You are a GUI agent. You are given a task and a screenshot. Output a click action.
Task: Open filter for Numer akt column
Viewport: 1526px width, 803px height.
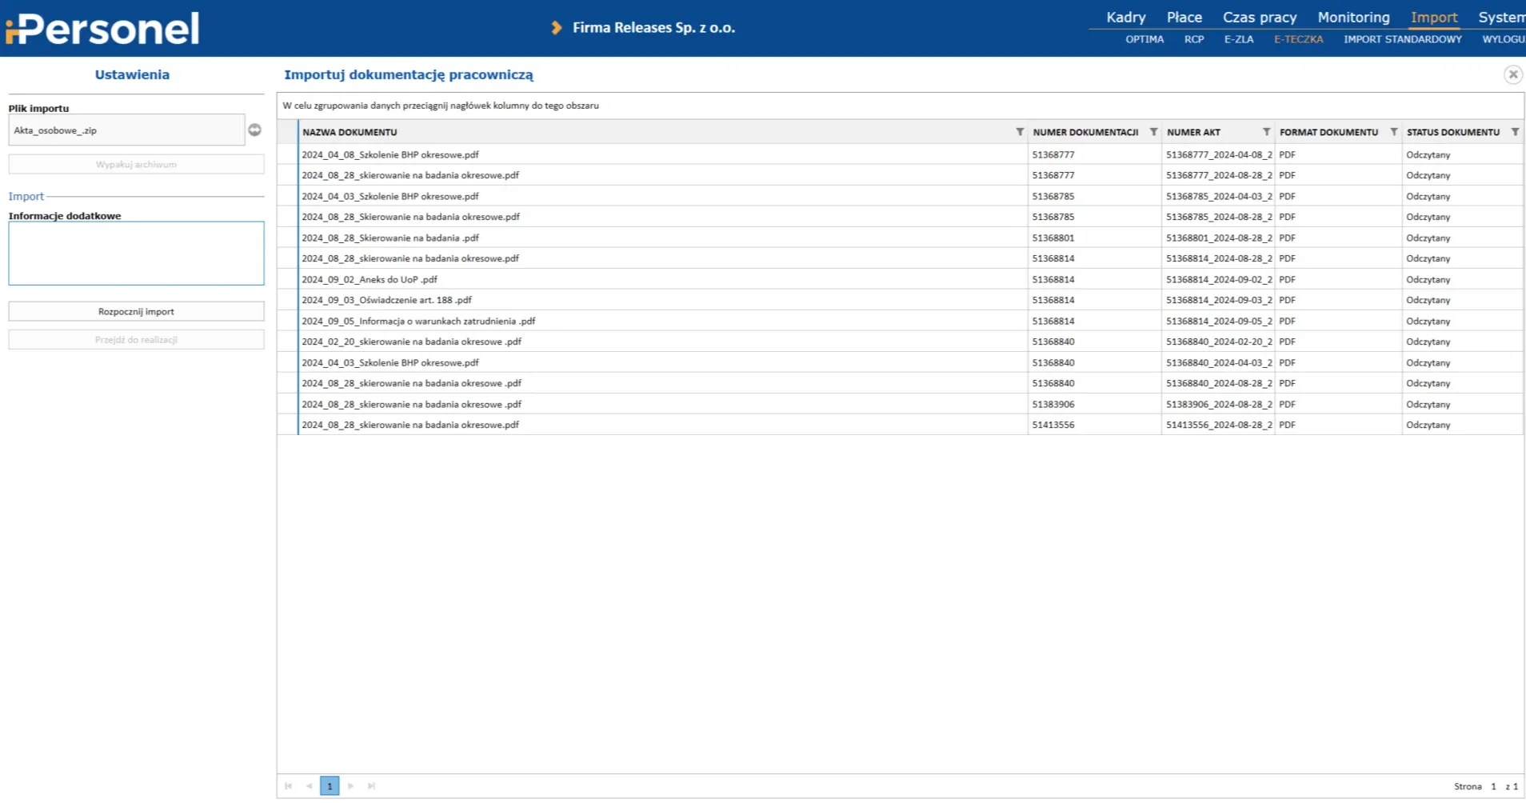coord(1265,132)
